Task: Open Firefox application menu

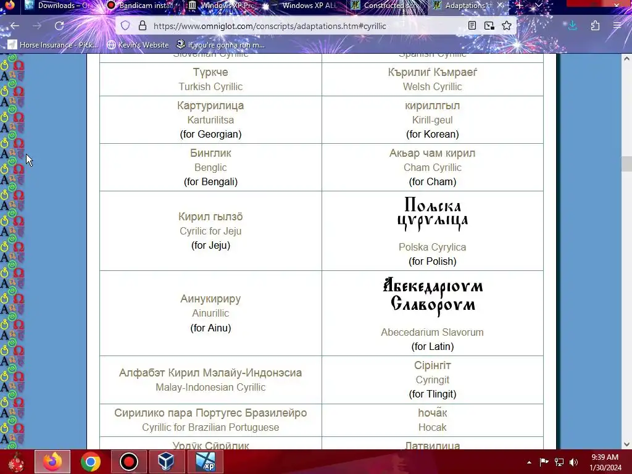Action: (617, 26)
